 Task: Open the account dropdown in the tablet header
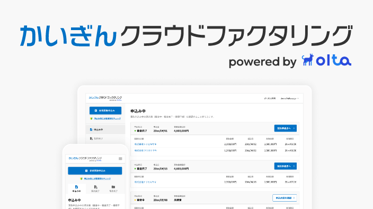[289, 98]
